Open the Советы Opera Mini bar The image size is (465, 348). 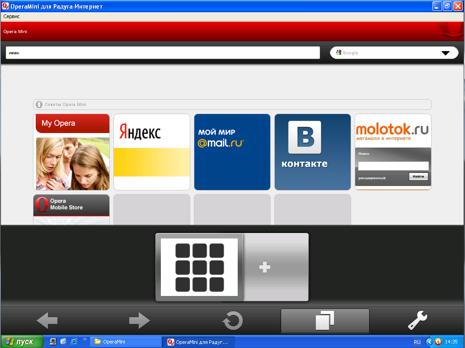tap(232, 105)
